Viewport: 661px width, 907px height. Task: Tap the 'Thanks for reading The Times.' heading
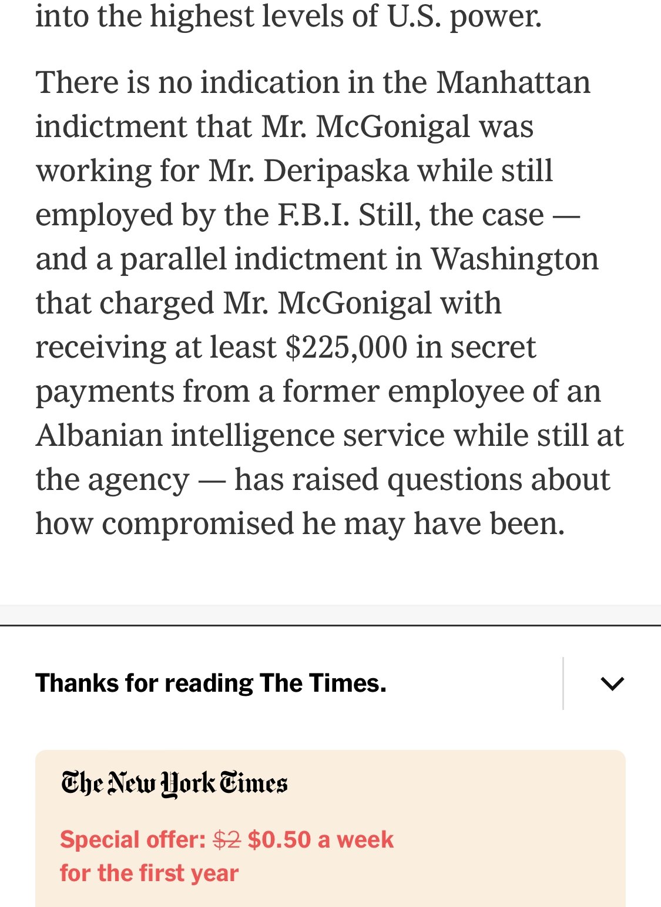tap(211, 683)
